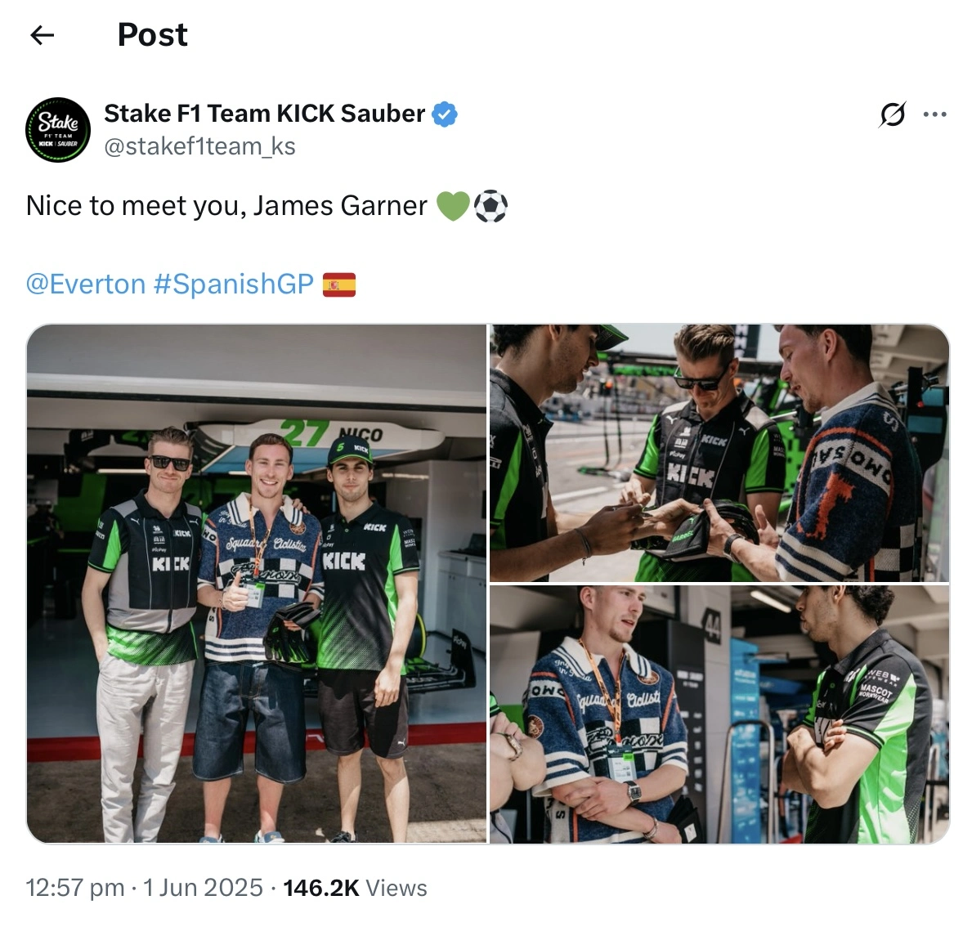972x927 pixels.
Task: Open the bottom-right conversation photo
Action: point(719,714)
